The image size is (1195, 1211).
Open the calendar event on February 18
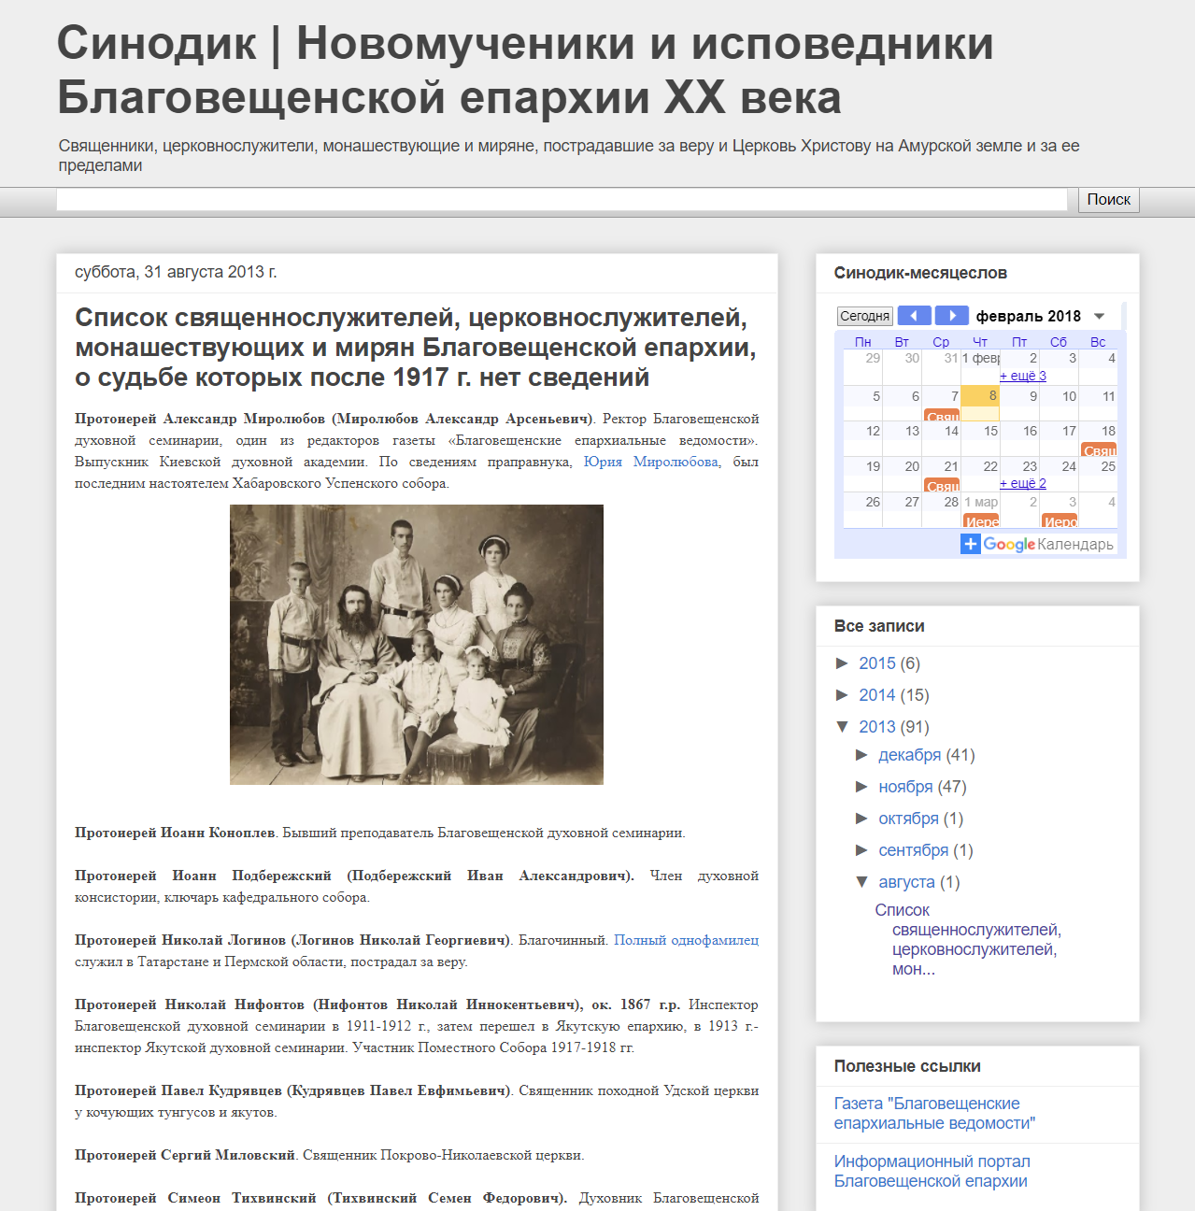coord(1099,450)
